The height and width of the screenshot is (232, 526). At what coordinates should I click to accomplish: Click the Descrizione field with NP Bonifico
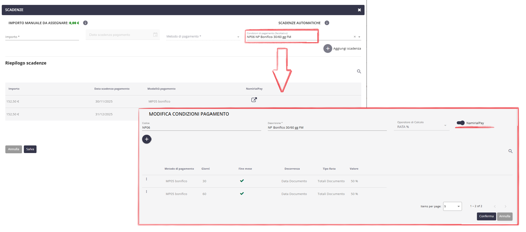[x=327, y=128]
